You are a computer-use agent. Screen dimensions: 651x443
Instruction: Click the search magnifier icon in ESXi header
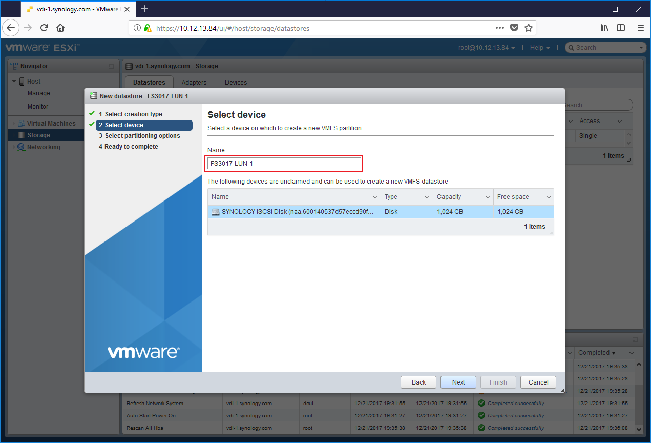pos(571,48)
